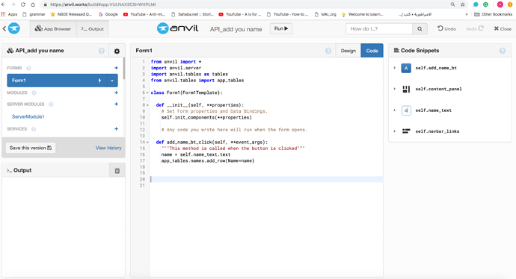This screenshot has width=516, height=279.
Task: Click the search magnifier button
Action: pos(420,29)
